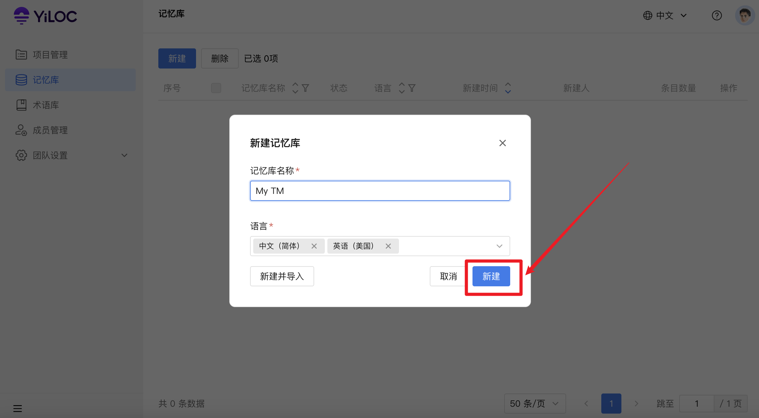Click the 跳至 page number input
The image size is (759, 418).
697,403
